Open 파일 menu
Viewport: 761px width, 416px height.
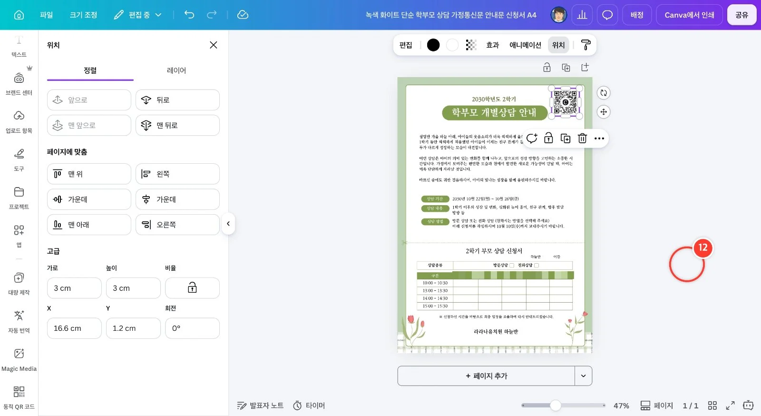click(47, 15)
